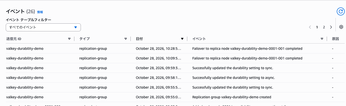Click replication-group type in the 09:59 row
The width and height of the screenshot is (346, 106).
(x=93, y=68)
